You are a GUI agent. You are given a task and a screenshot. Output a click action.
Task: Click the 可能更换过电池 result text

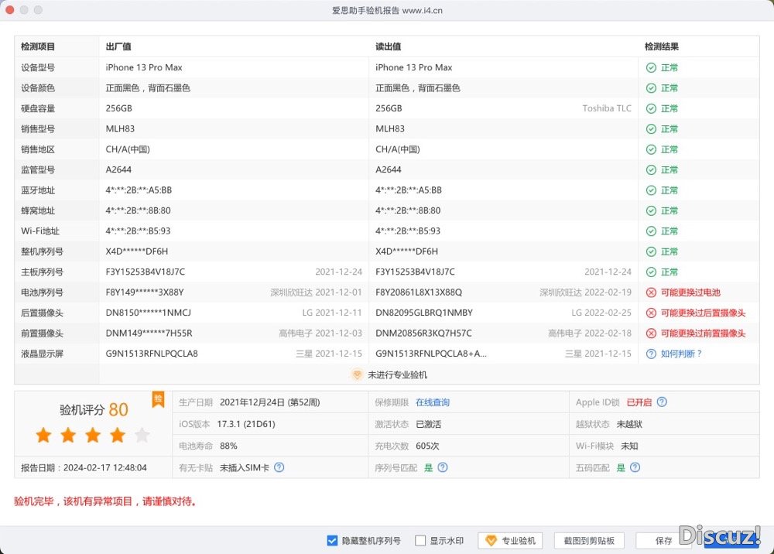[690, 292]
